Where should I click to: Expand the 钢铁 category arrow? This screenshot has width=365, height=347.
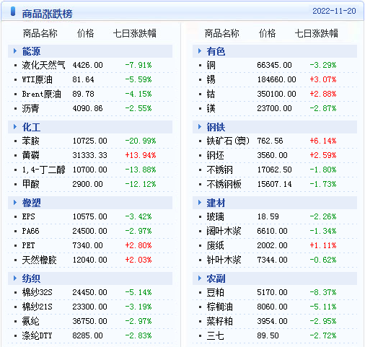(x=200, y=127)
